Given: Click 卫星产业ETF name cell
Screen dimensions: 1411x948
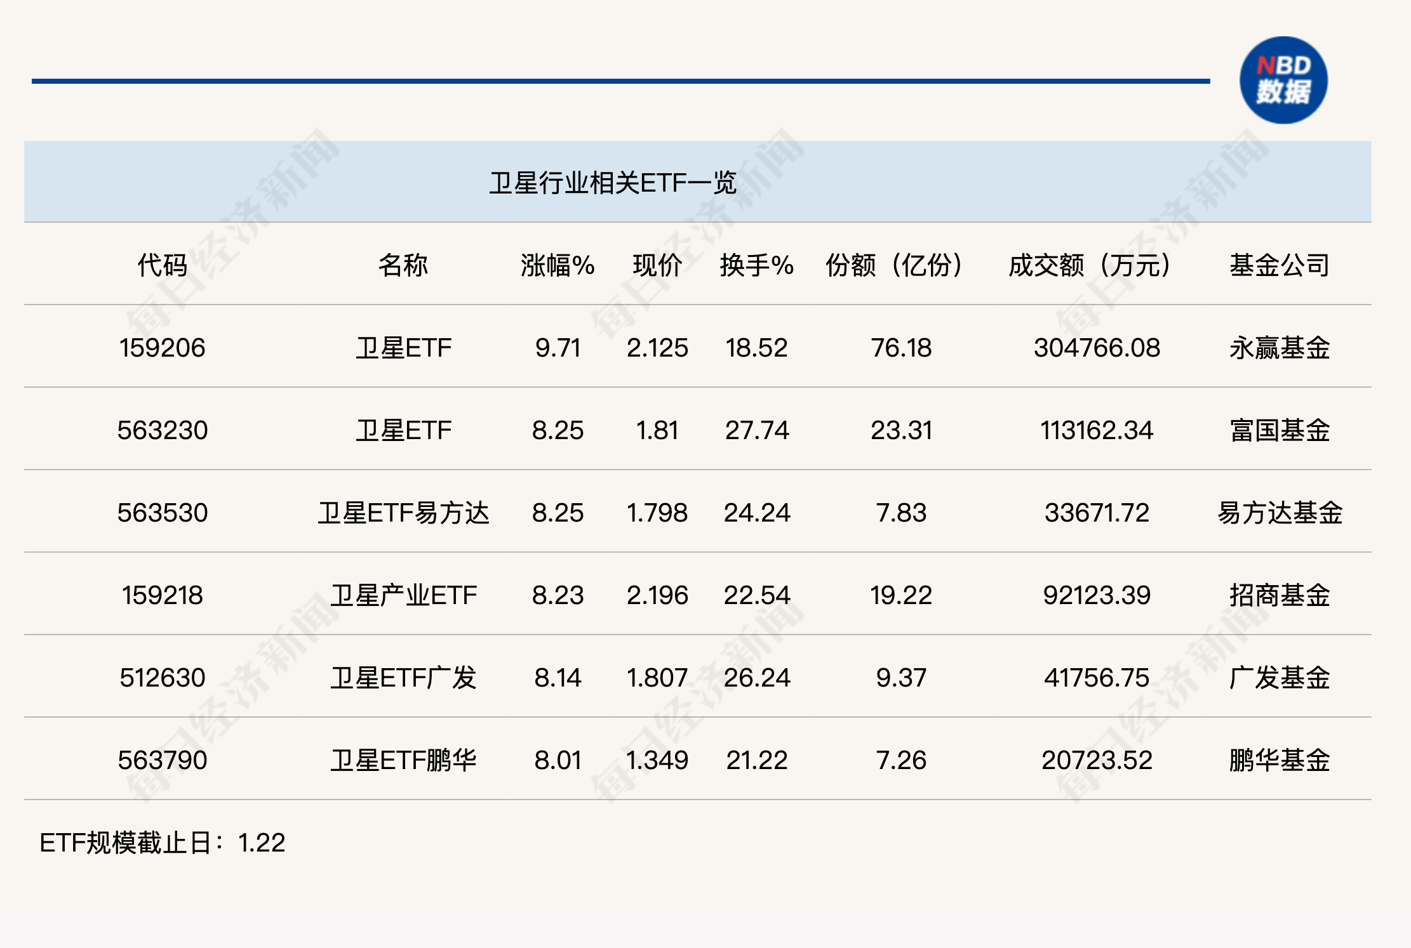Looking at the screenshot, I should coord(403,595).
